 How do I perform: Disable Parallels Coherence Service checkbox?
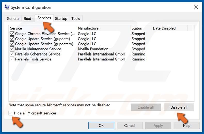point(12,54)
